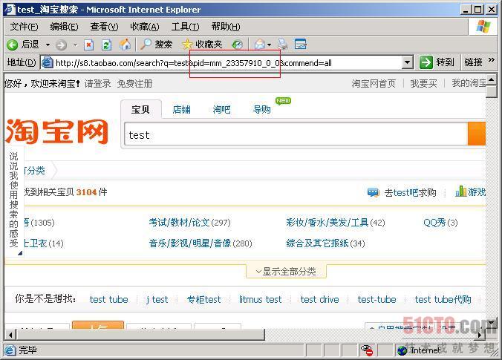
Task: Expand the links toolbar chevron
Action: (492, 60)
